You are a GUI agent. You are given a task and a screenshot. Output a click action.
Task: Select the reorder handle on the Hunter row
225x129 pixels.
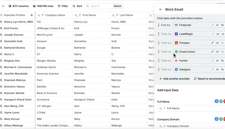(x=159, y=60)
